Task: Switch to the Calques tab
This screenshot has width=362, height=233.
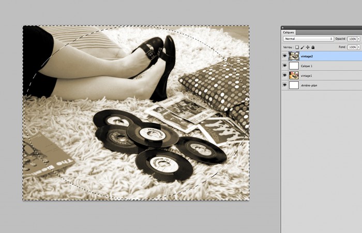Action: pos(289,32)
